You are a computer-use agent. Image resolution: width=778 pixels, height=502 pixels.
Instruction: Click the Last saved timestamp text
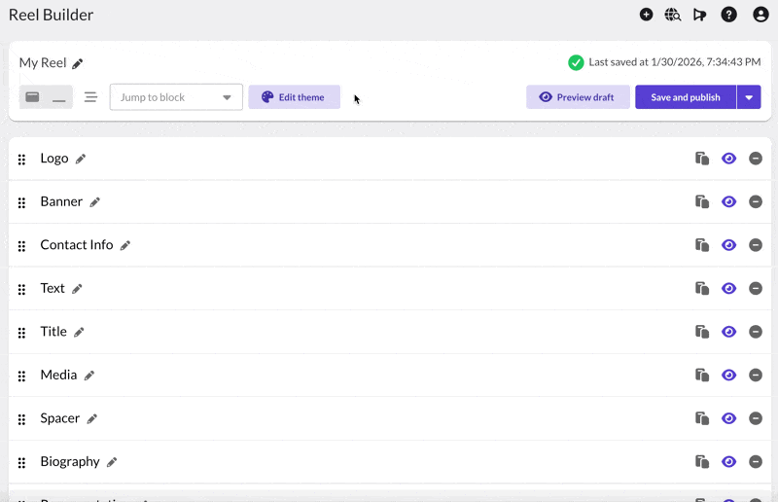coord(674,62)
